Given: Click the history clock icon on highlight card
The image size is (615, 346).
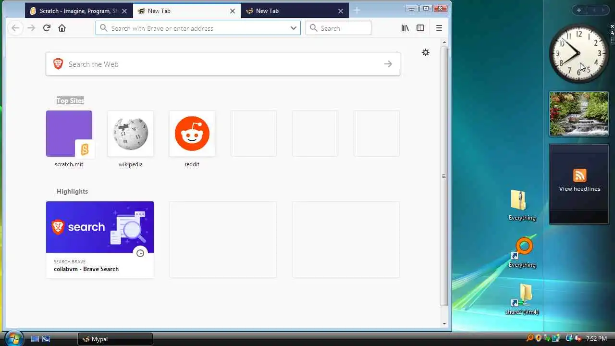Looking at the screenshot, I should click(140, 253).
